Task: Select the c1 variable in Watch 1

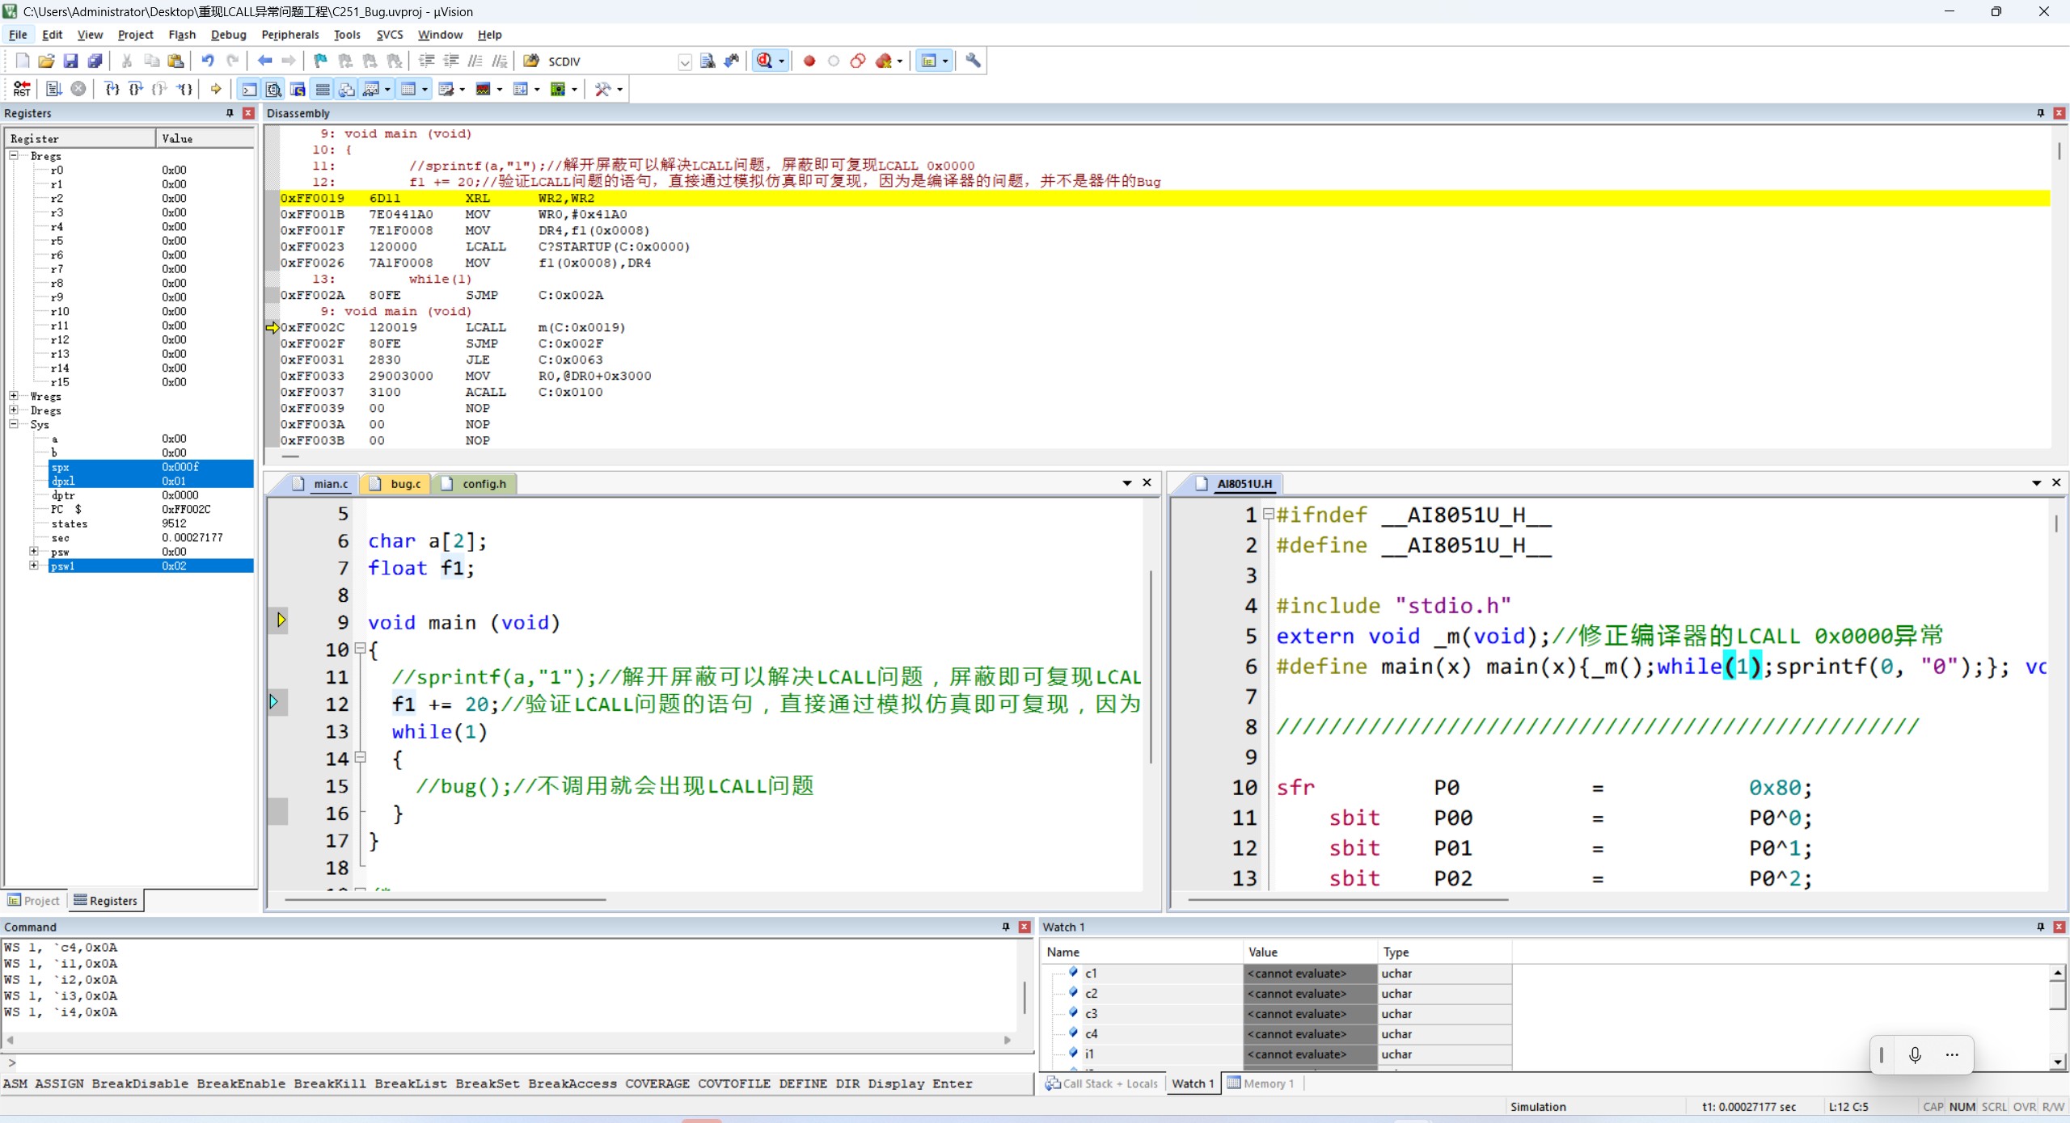Action: (x=1092, y=973)
